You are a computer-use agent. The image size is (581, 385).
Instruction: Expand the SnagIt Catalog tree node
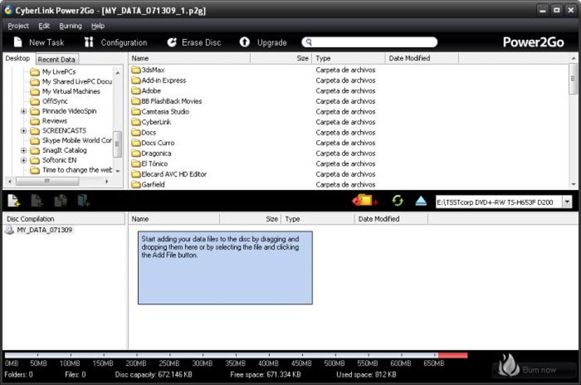pos(23,150)
